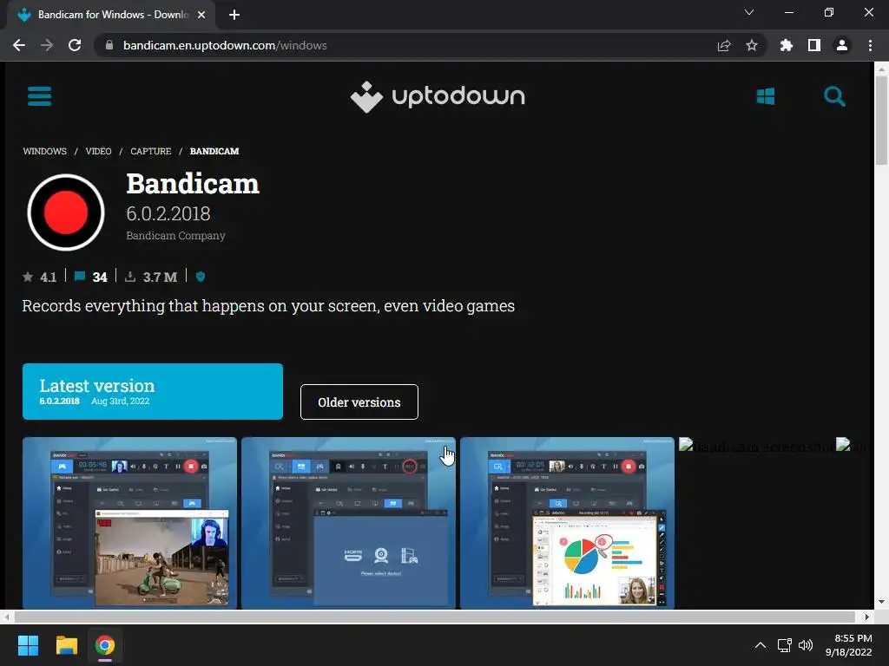Open the device recording screenshot thumbnail
The image size is (889, 666).
(x=349, y=523)
